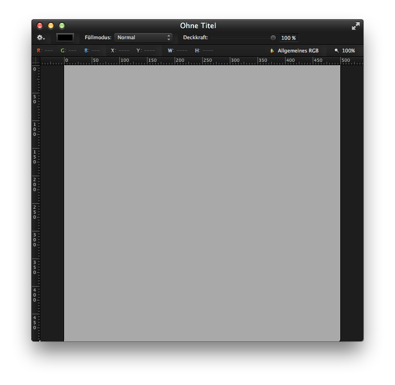Click the green G channel readout

tap(69, 51)
